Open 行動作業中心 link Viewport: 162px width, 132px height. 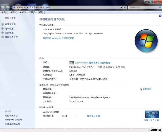pos(11,116)
